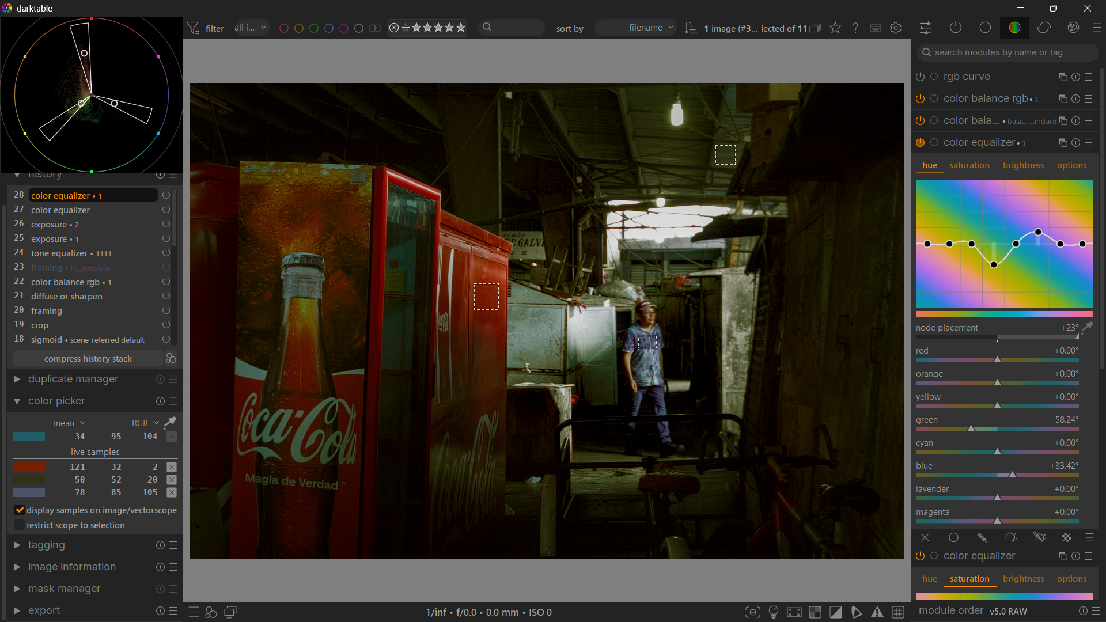
Task: Open the color module group icon
Action: [x=1014, y=28]
